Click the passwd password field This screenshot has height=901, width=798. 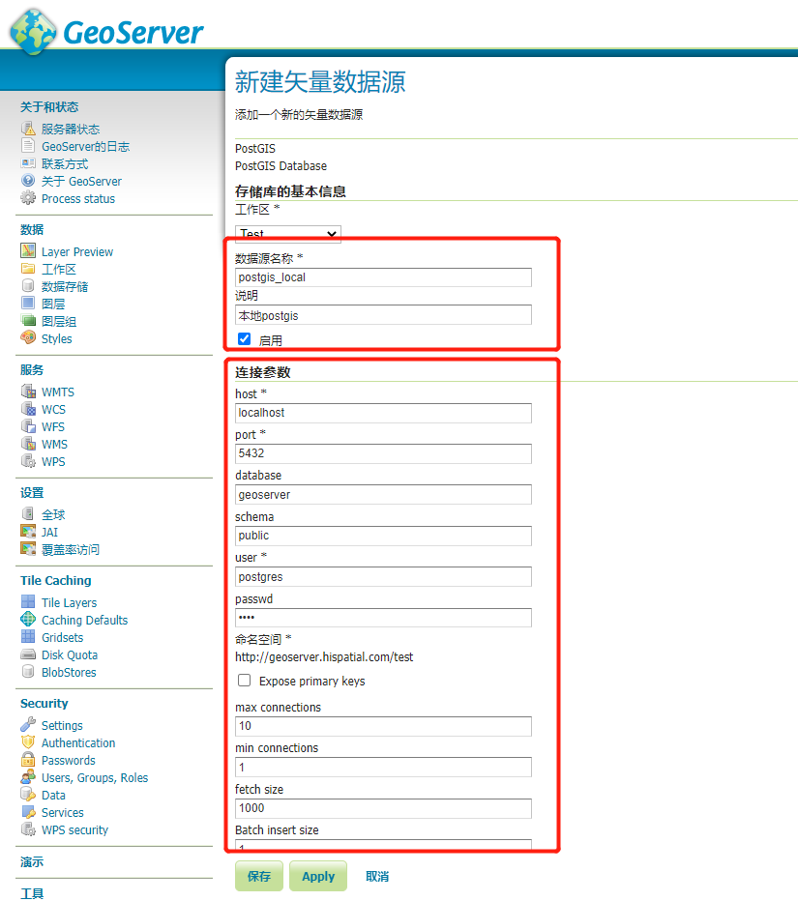coord(383,618)
